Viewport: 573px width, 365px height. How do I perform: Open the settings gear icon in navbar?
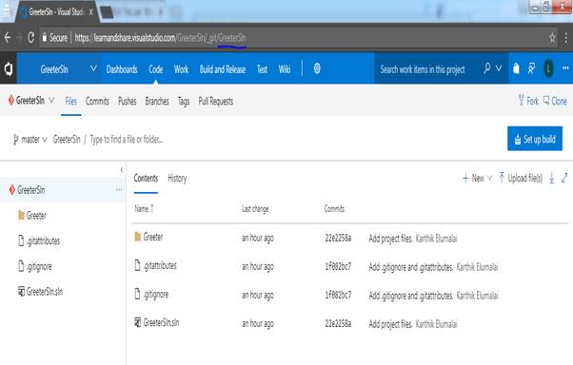click(317, 68)
